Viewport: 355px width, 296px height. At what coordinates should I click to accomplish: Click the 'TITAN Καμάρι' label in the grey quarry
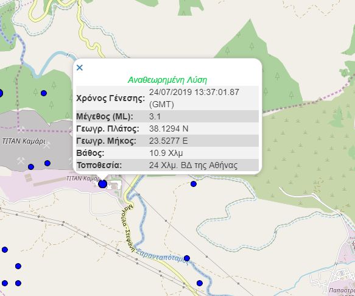pos(24,141)
